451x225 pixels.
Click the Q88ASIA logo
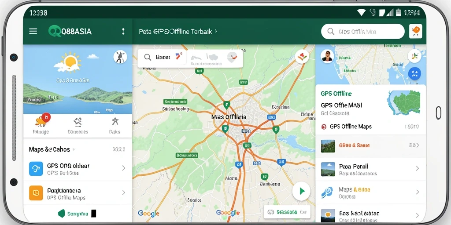[70, 31]
